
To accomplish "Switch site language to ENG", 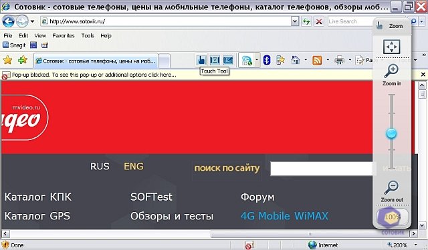I will click(x=134, y=166).
